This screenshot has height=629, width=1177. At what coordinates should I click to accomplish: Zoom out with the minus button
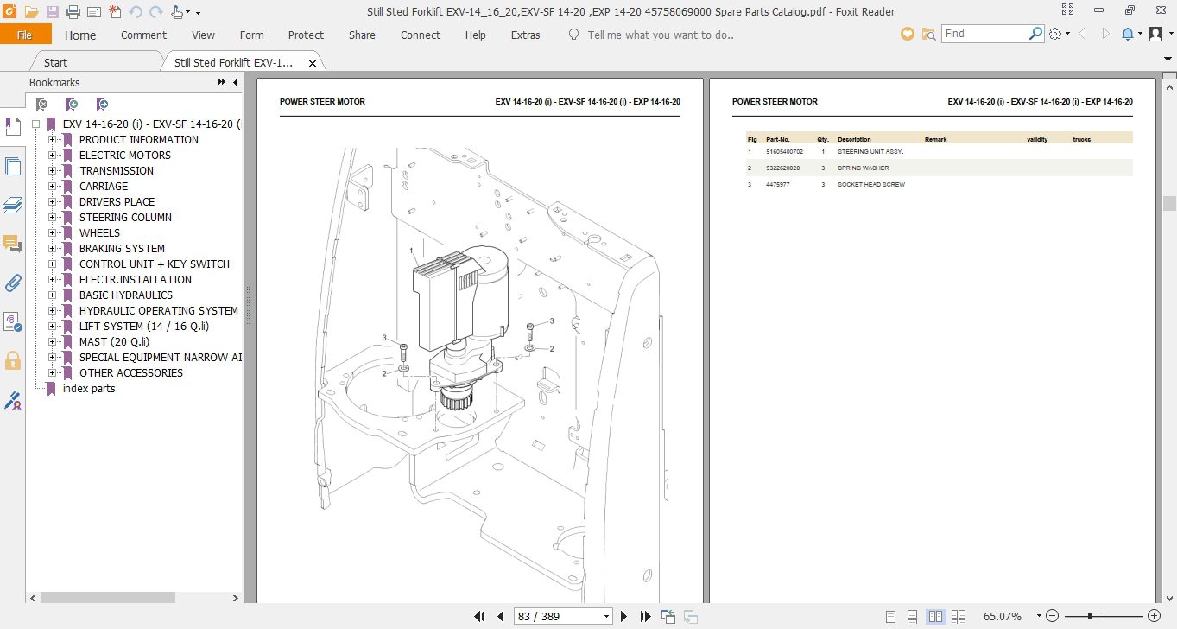1052,617
